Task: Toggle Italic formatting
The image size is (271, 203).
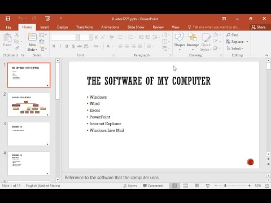Action: coord(60,46)
